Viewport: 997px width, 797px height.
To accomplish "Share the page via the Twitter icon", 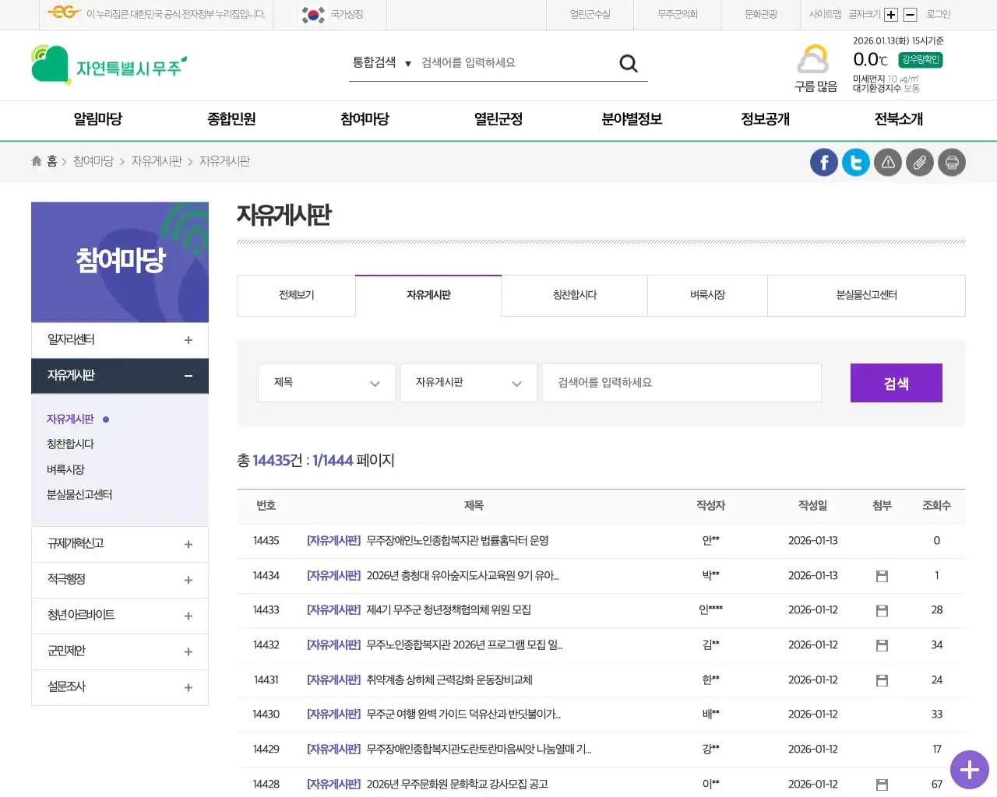I will click(x=855, y=162).
